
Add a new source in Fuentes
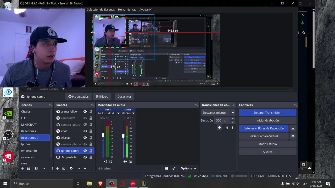58,168
